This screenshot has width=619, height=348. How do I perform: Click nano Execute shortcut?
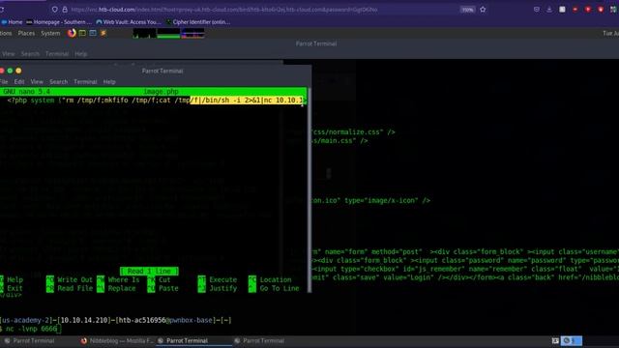coord(218,279)
